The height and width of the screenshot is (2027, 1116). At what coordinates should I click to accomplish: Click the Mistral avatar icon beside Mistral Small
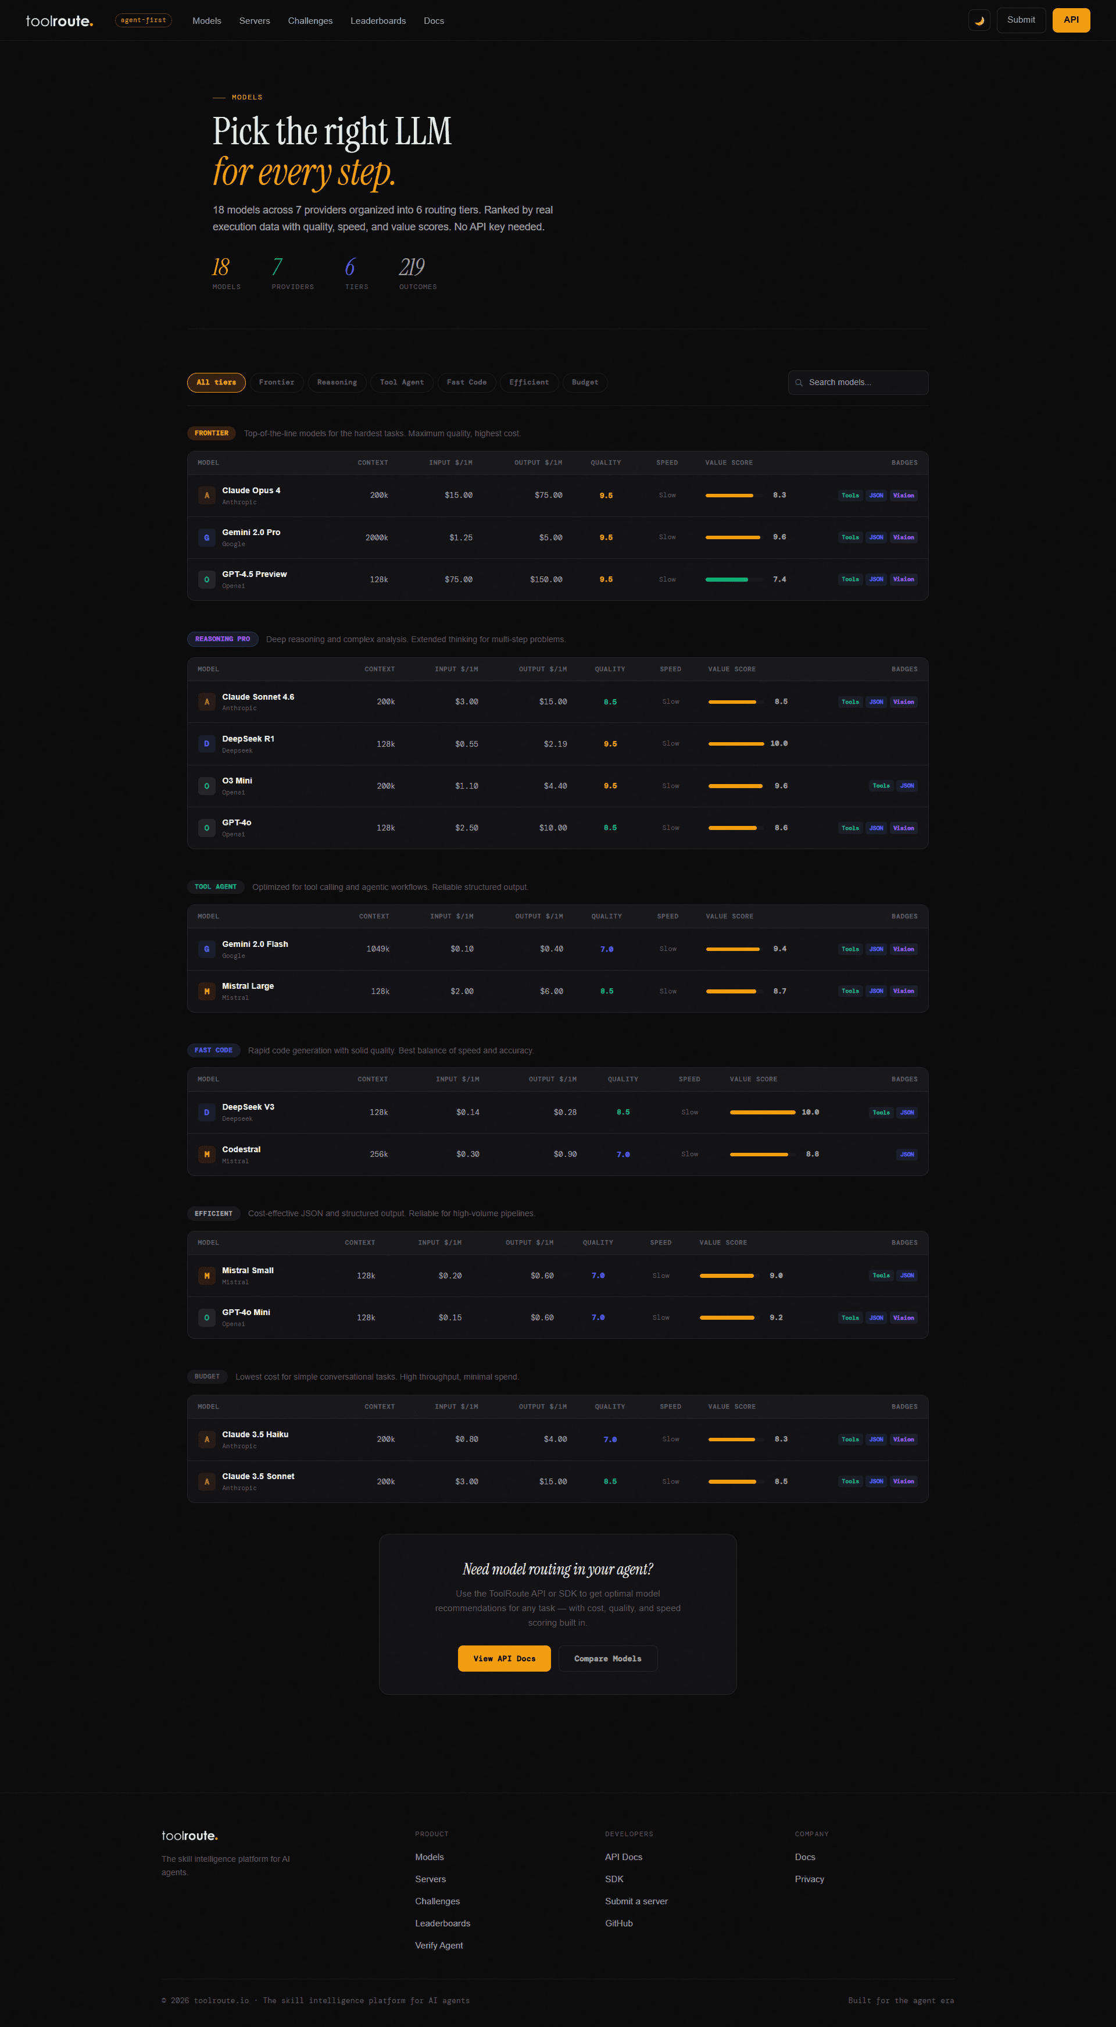207,1276
